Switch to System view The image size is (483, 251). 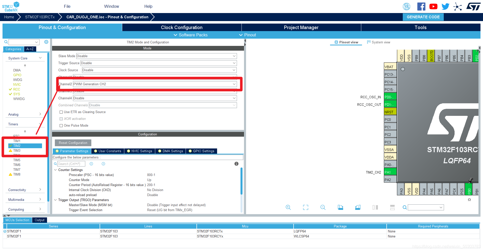[379, 42]
